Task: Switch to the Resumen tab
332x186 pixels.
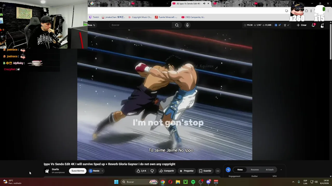Action: pos(255,170)
